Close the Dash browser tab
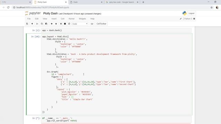 coord(102,2)
